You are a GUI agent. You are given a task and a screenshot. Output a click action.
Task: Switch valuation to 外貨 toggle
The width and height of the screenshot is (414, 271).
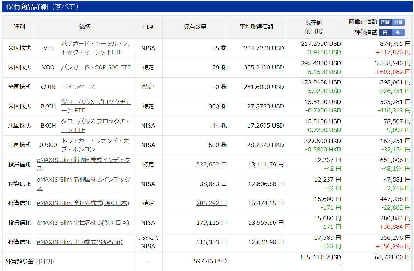pyautogui.click(x=398, y=22)
